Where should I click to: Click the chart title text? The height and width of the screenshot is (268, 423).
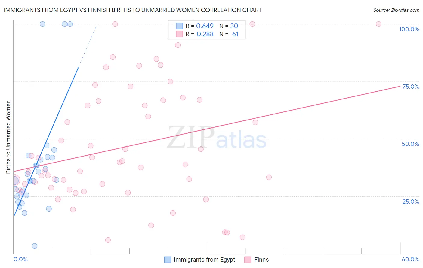tap(133, 10)
